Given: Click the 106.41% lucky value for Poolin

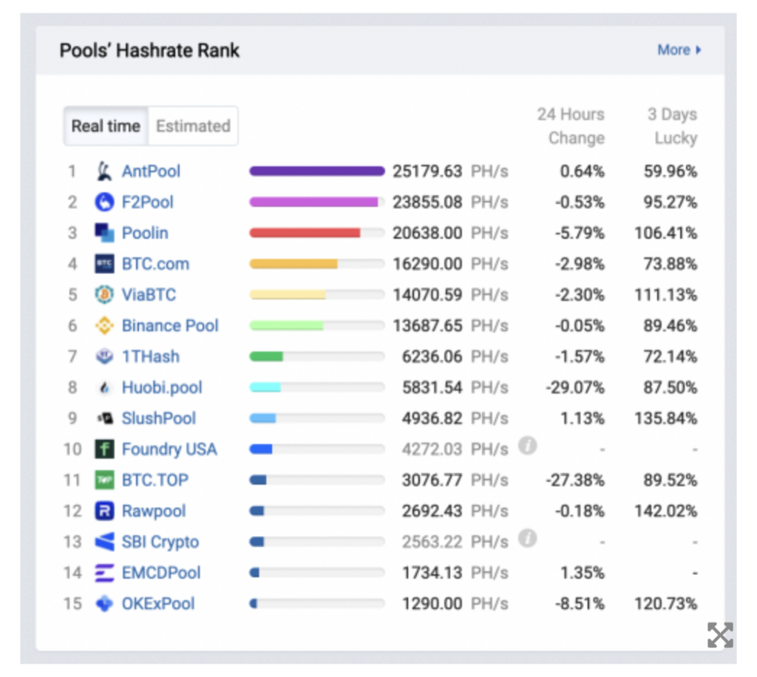Looking at the screenshot, I should (x=666, y=233).
